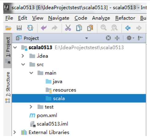Click the purple Undo arrow
Viewport: 150px width, 140px height.
(x=44, y=28)
